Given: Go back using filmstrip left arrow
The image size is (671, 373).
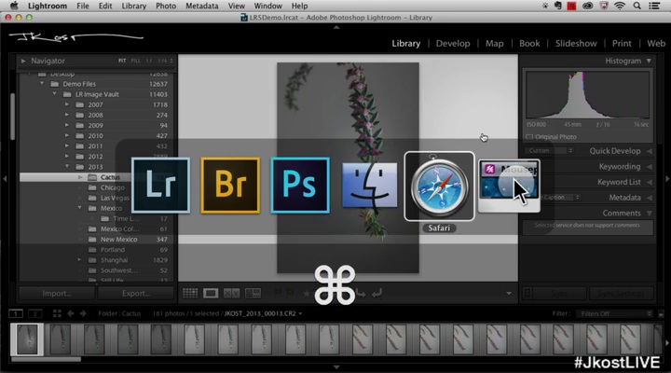Looking at the screenshot, I should 71,313.
